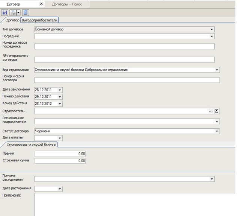Click the Print toolbar icon
The image size is (244, 216).
(13, 12)
